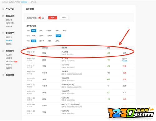The image size is (156, 121).
Task: Click the red 50 balance amount
Action: pos(40,17)
